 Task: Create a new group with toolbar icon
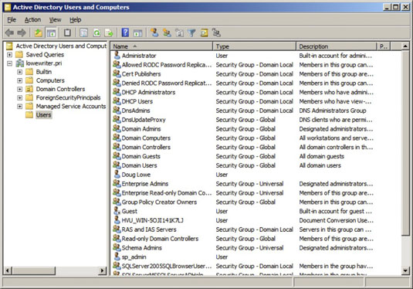point(167,32)
